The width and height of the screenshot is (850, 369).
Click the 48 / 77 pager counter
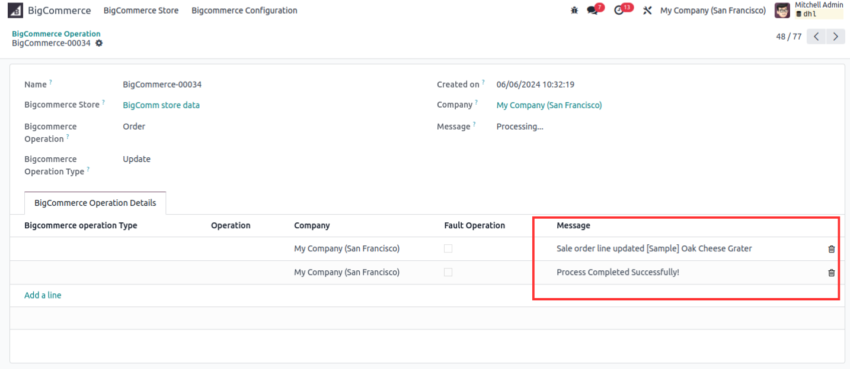(x=788, y=37)
